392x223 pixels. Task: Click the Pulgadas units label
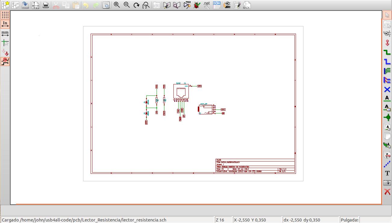point(350,220)
